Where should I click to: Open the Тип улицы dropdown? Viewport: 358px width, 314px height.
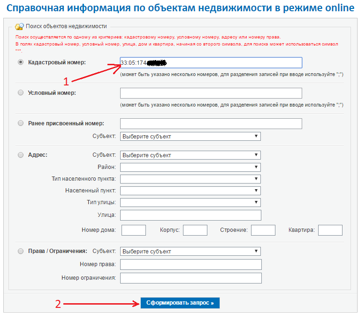[x=190, y=202]
